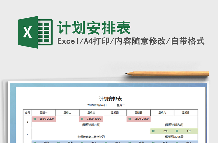Click the green Excel logo icon
The image size is (218, 143).
coord(35,32)
